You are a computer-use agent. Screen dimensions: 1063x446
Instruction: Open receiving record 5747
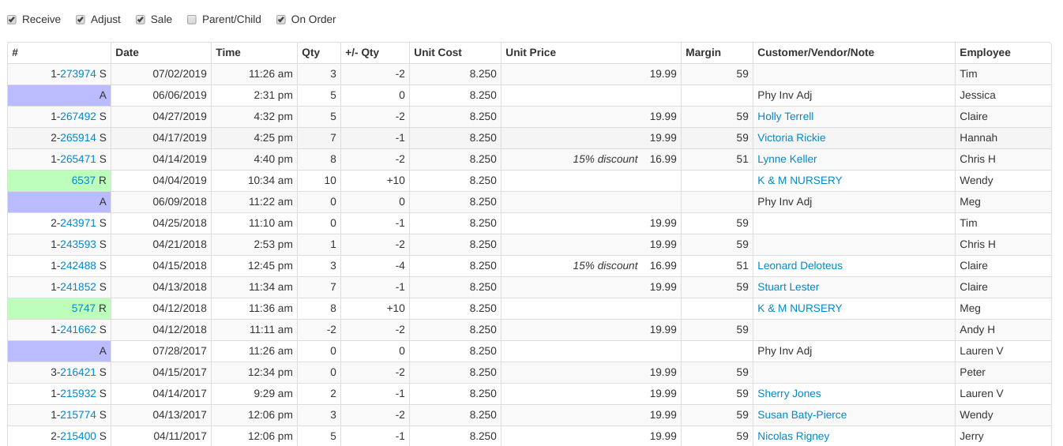[84, 309]
